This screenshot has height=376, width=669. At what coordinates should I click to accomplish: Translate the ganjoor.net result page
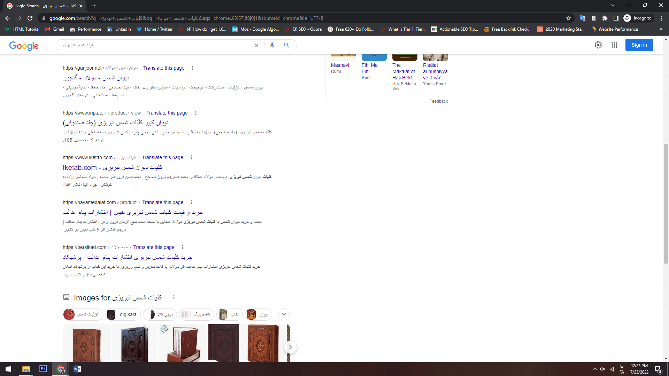[x=163, y=68]
